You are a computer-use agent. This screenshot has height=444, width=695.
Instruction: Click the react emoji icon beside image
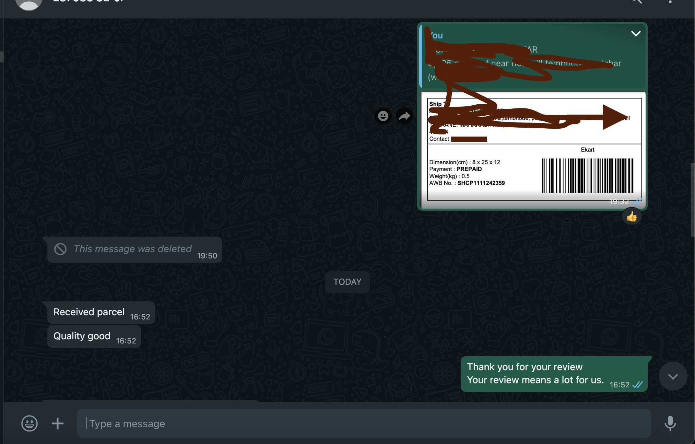383,116
